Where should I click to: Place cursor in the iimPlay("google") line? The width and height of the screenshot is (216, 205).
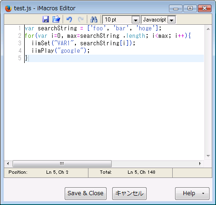(x=61, y=51)
